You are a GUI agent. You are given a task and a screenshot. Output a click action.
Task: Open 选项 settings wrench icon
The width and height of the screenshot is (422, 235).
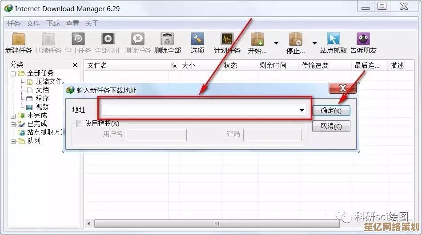point(197,39)
